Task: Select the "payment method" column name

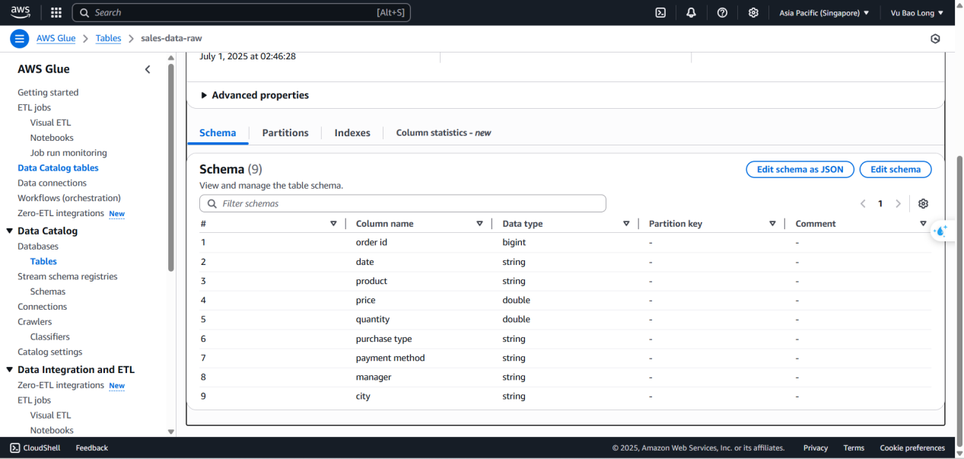Action: 390,358
